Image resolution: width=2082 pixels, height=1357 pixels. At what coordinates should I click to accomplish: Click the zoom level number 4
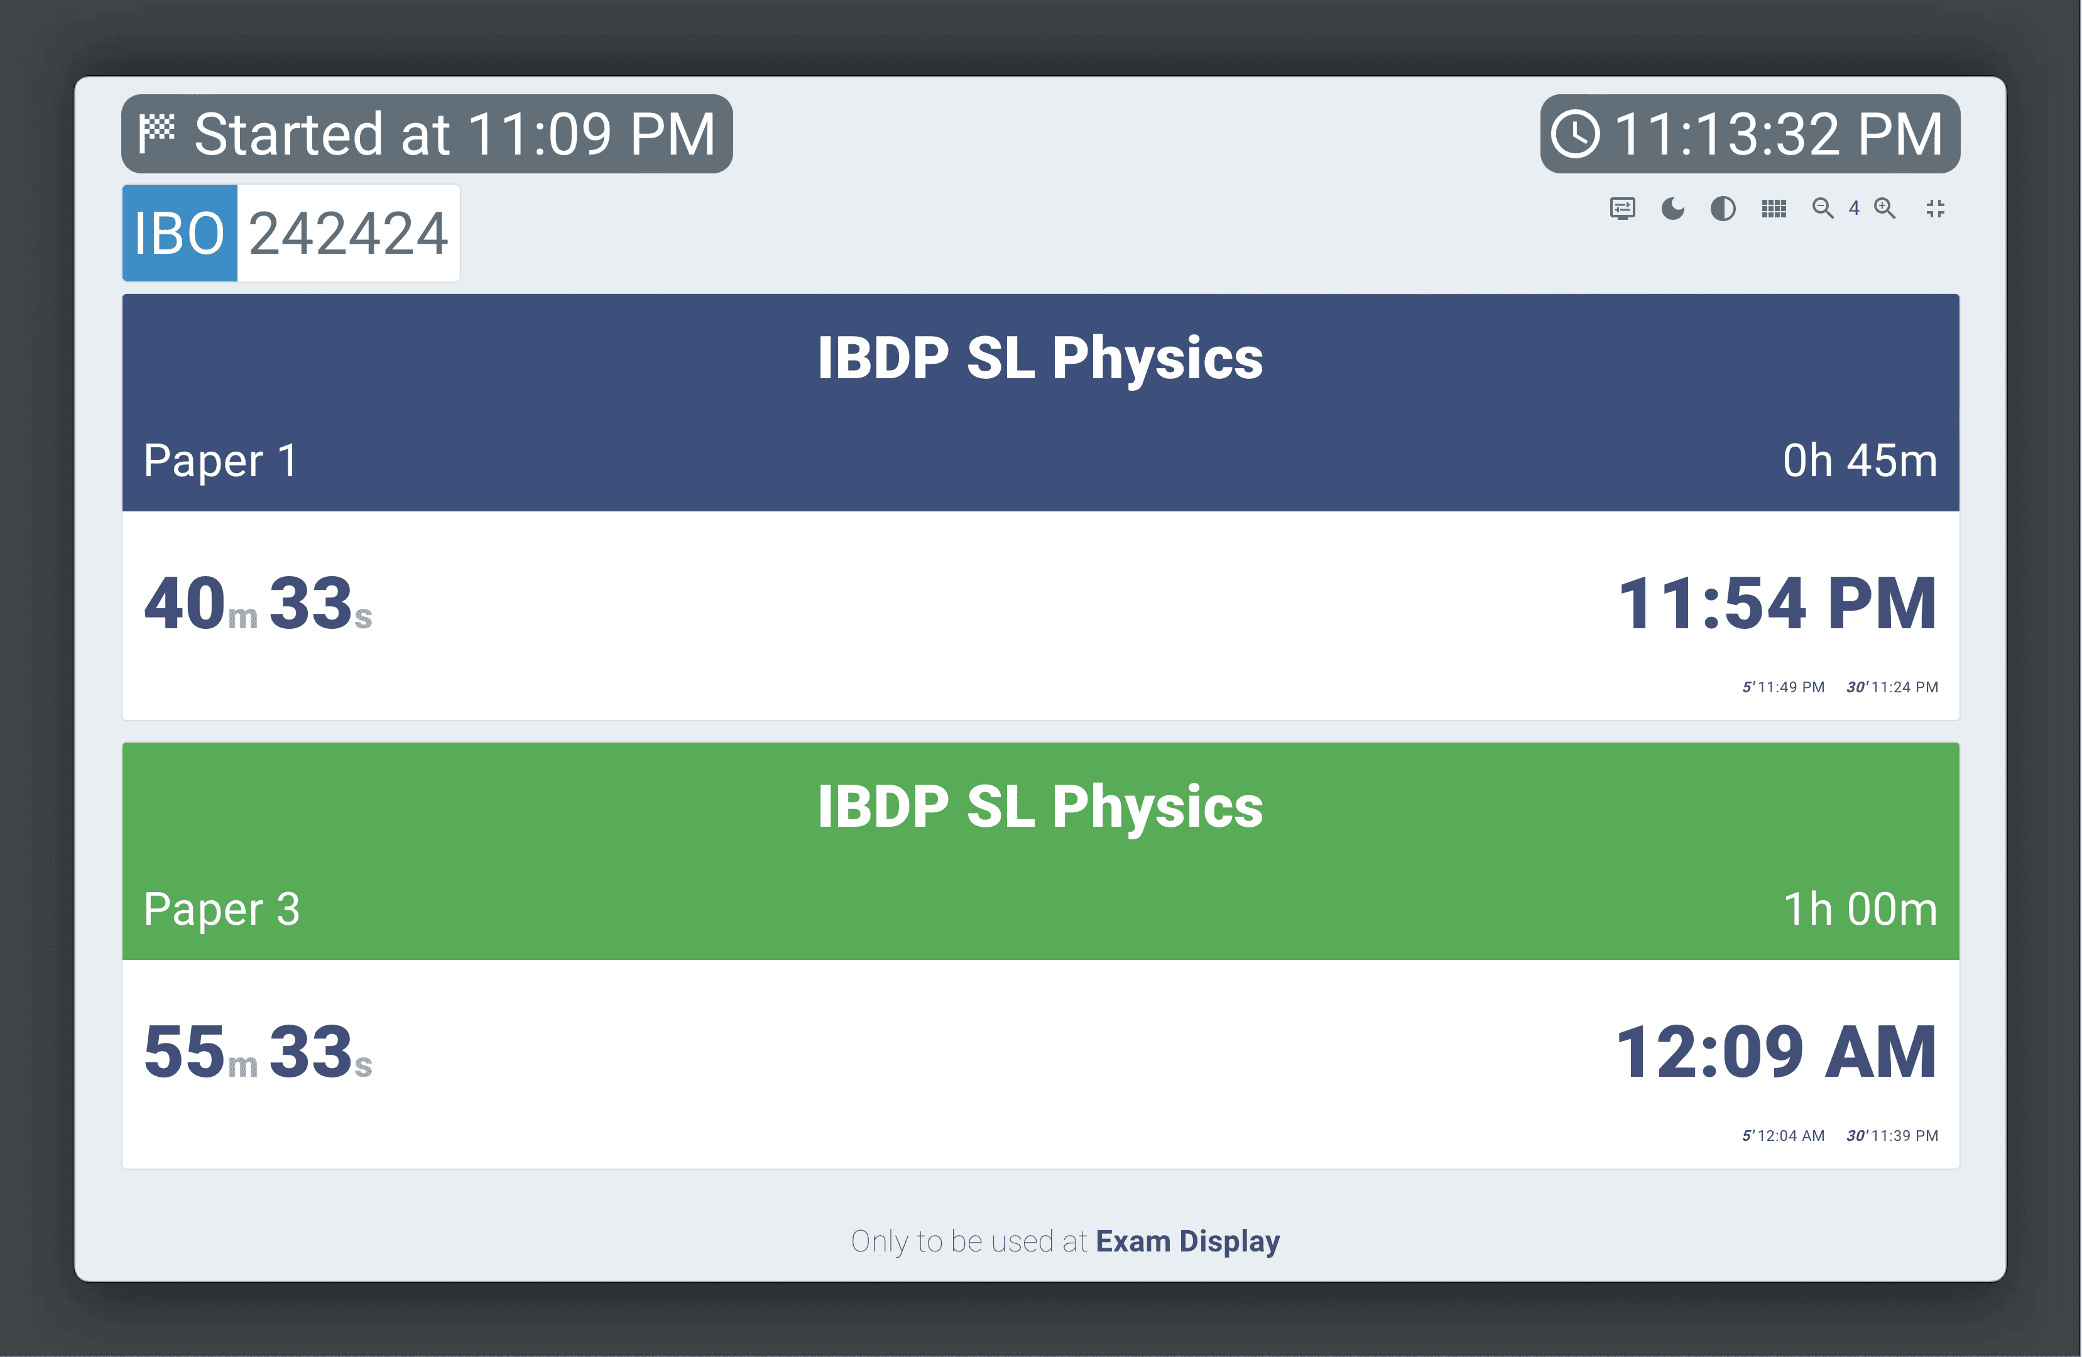1854,208
